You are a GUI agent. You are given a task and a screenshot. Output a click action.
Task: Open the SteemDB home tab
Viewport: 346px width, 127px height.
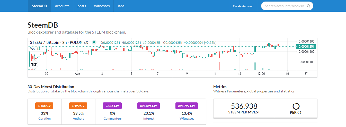(39, 6)
